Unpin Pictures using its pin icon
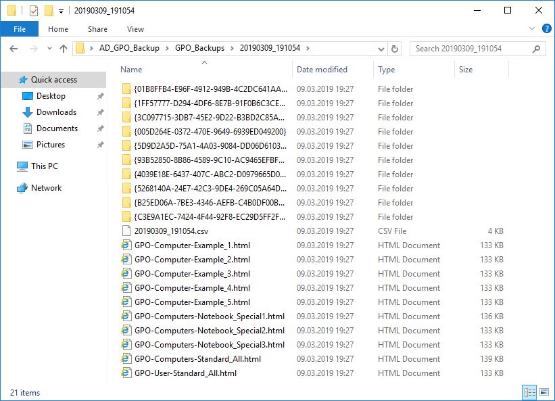This screenshot has height=401, width=555. 101,145
